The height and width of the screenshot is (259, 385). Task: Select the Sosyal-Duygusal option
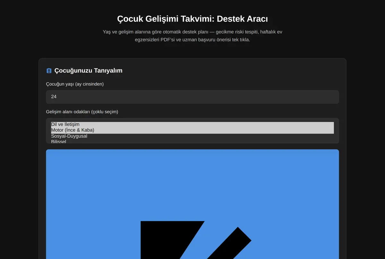[x=193, y=136]
